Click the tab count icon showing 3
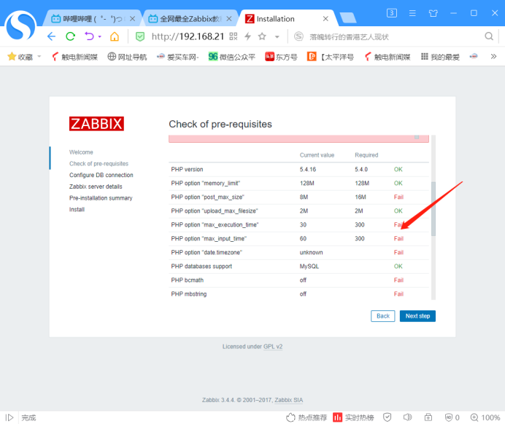Screen dimensions: 505x424 [x=392, y=13]
